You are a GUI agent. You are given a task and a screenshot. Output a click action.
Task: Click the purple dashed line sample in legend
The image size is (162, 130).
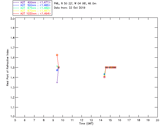coord(16,2)
